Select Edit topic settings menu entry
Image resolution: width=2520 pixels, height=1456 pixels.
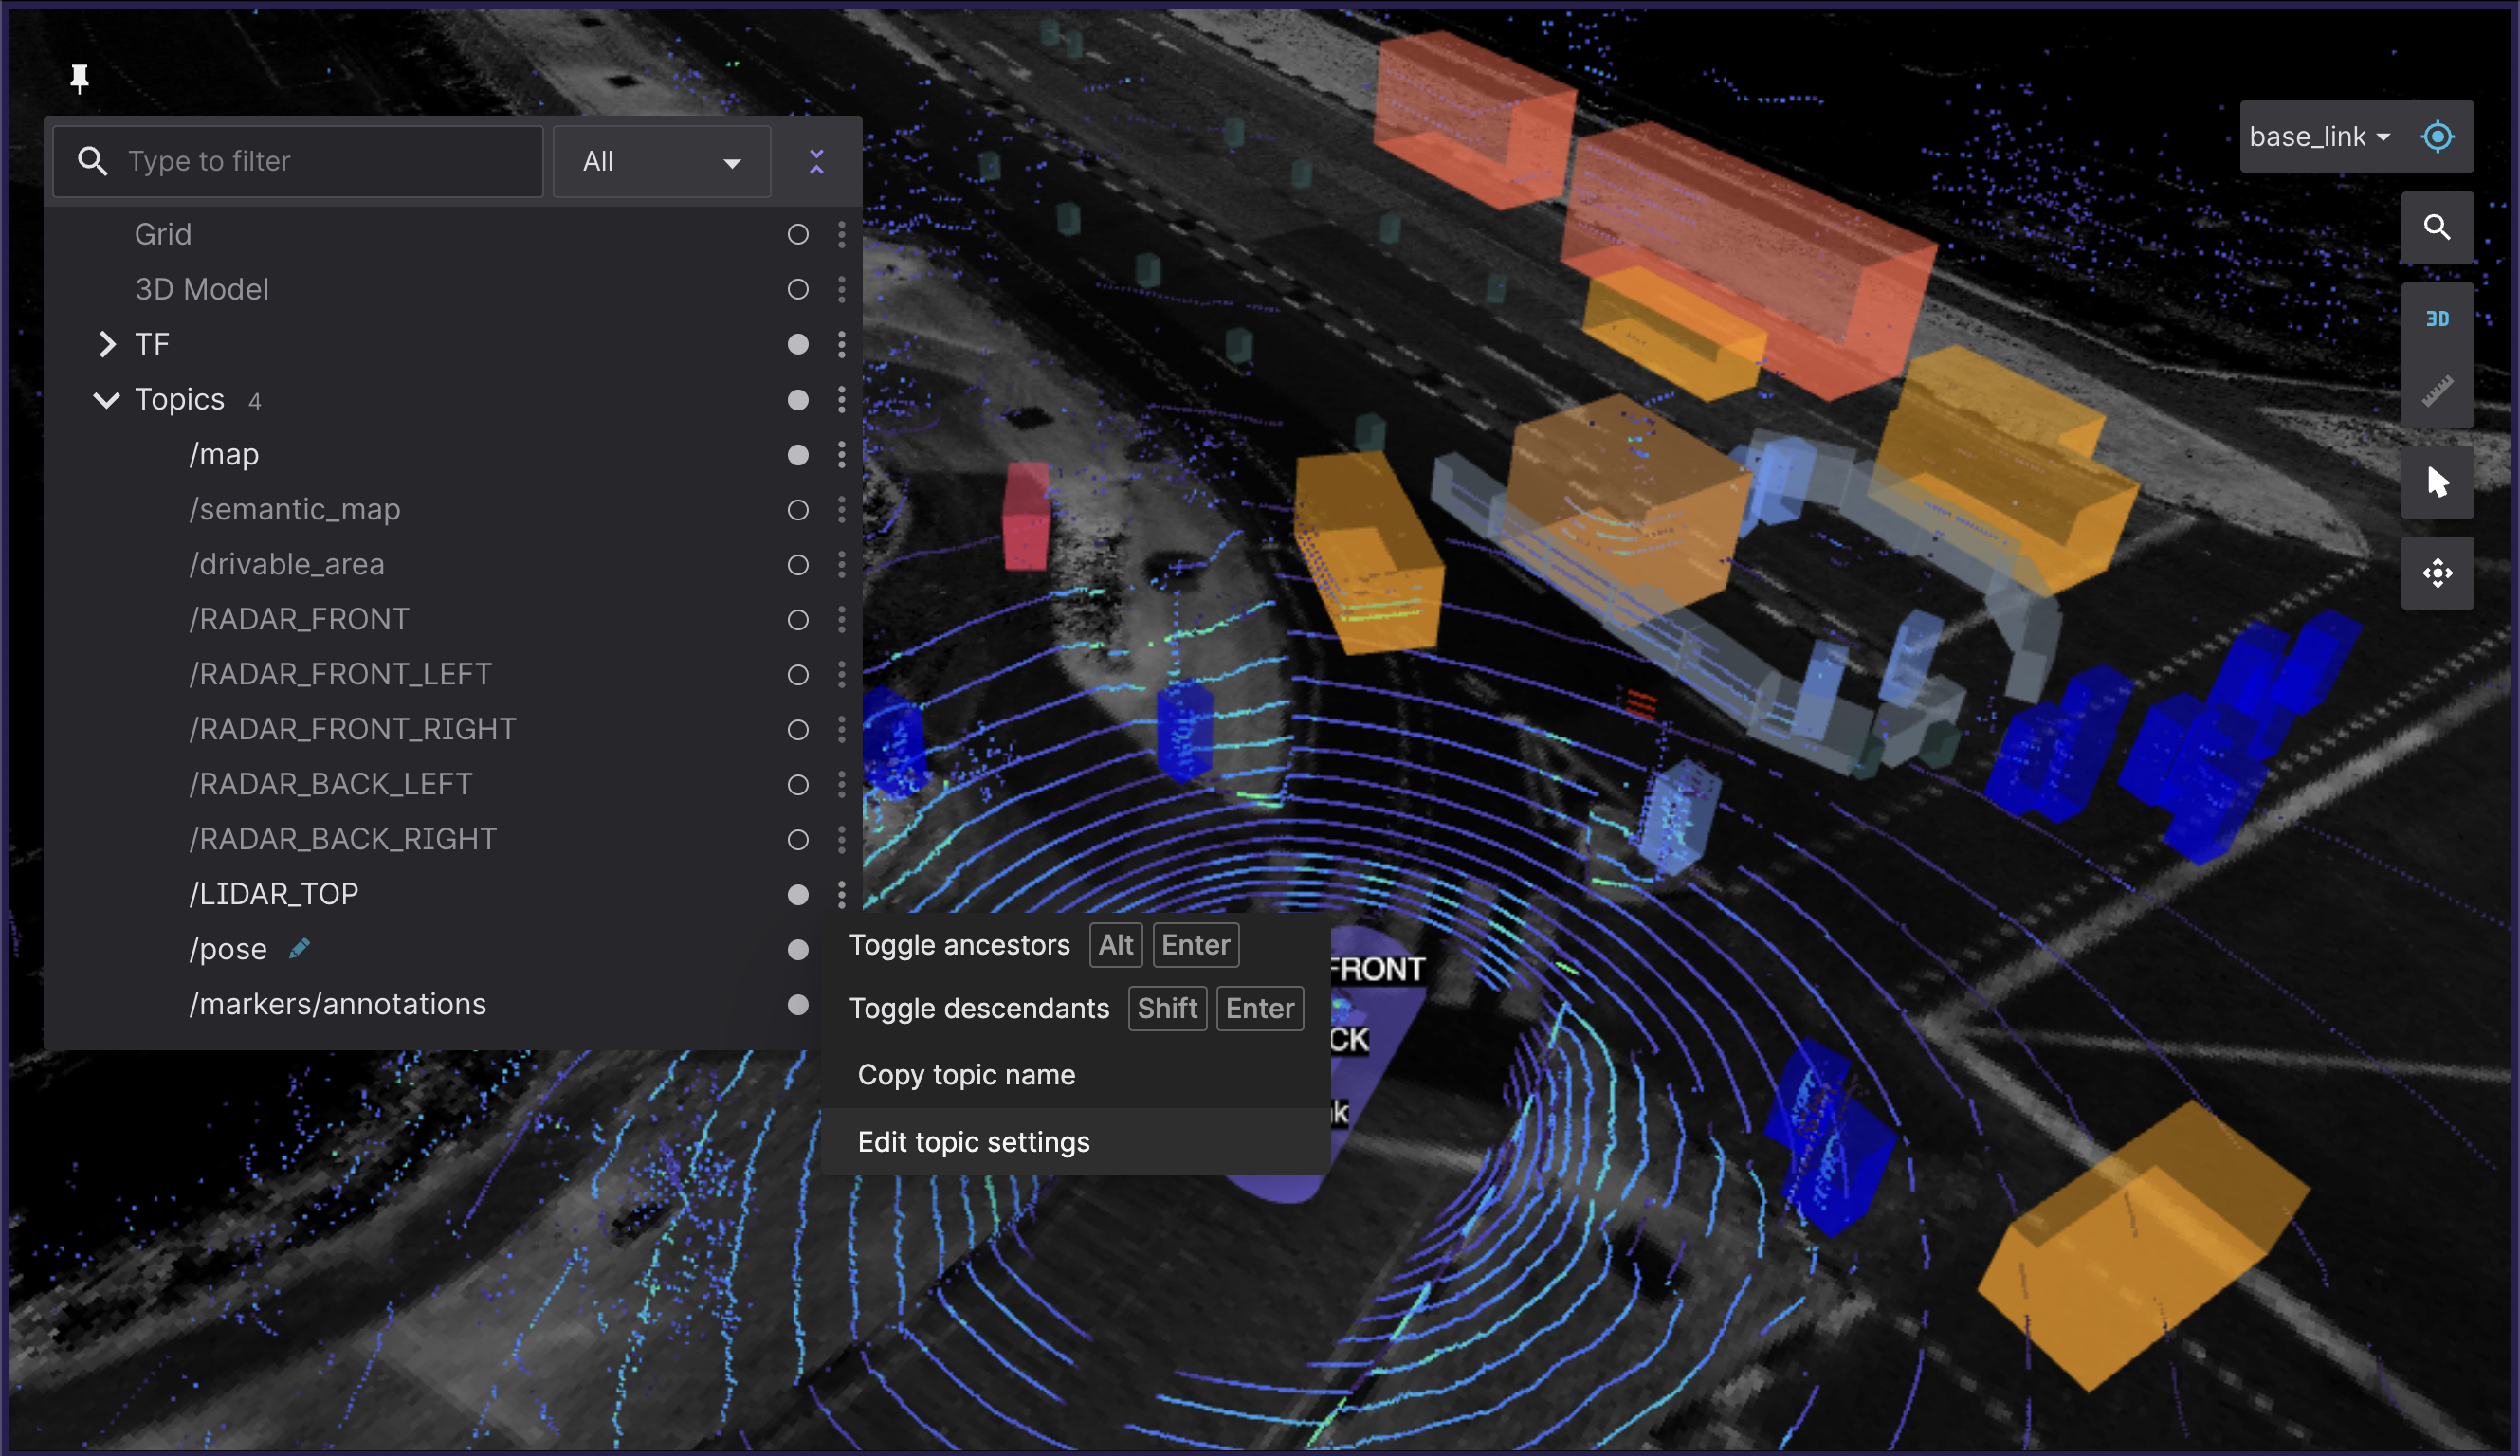(x=973, y=1141)
